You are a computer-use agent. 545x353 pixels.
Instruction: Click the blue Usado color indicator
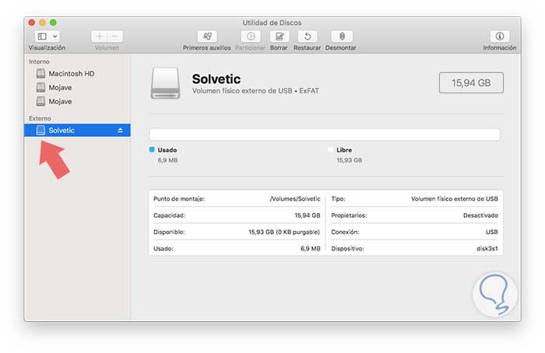point(152,149)
